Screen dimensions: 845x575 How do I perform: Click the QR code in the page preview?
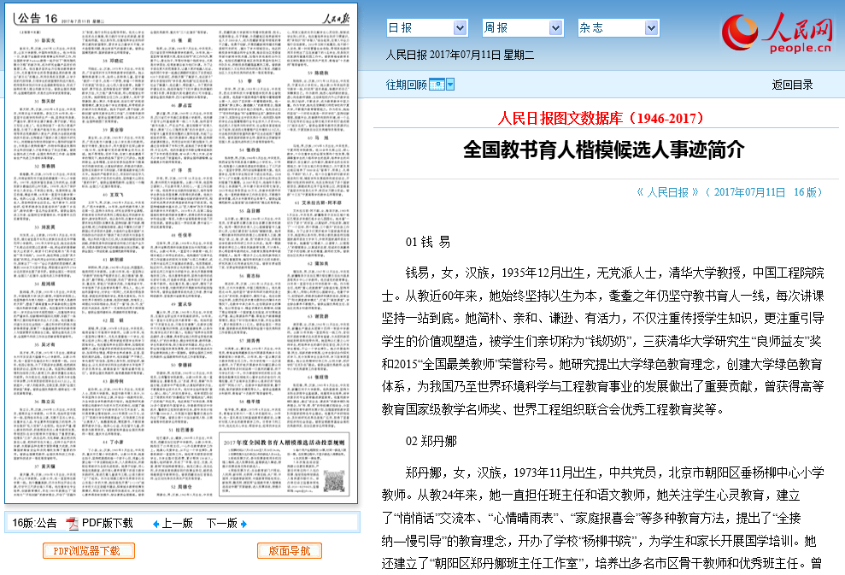334,480
